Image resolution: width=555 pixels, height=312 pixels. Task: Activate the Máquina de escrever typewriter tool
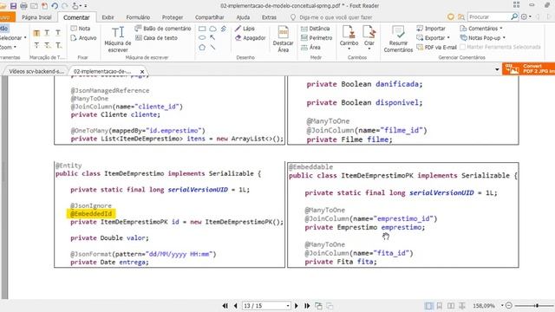tap(118, 39)
